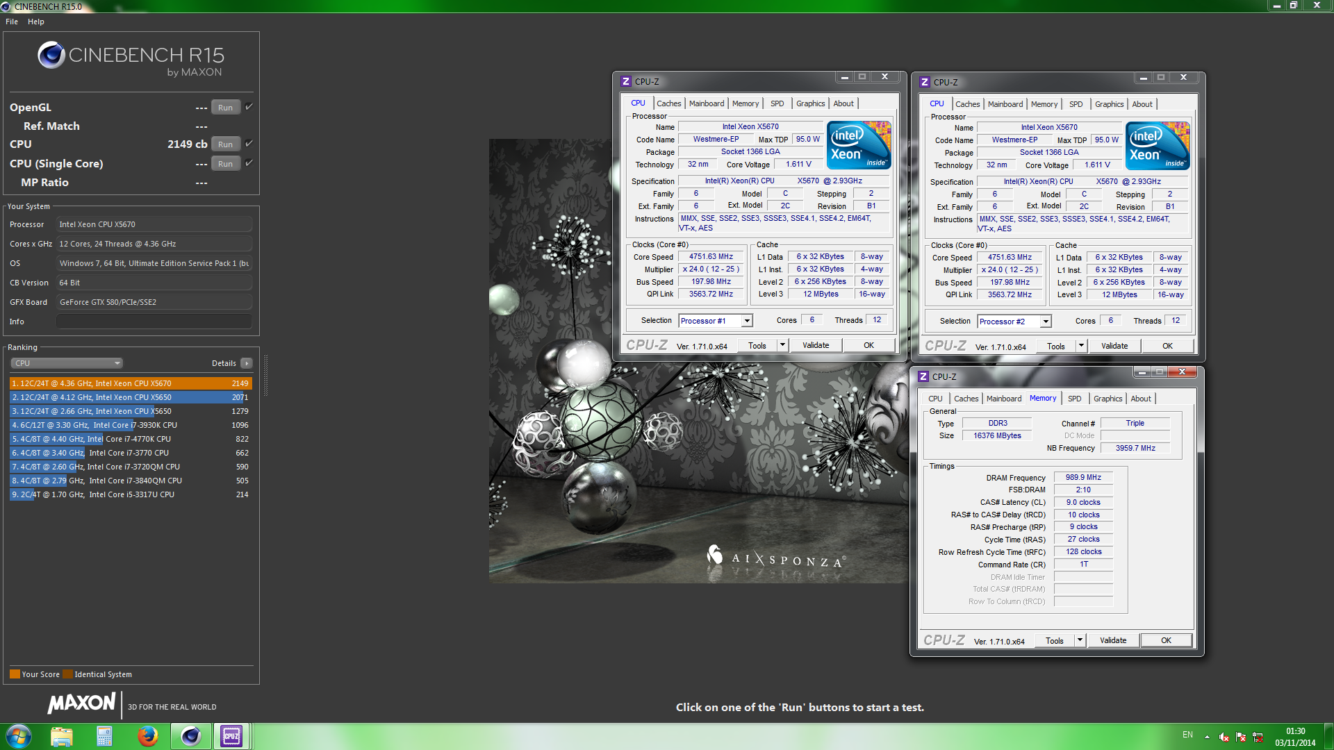Open the calculator taskbar icon
Screen dimensions: 1334x750
click(x=104, y=736)
